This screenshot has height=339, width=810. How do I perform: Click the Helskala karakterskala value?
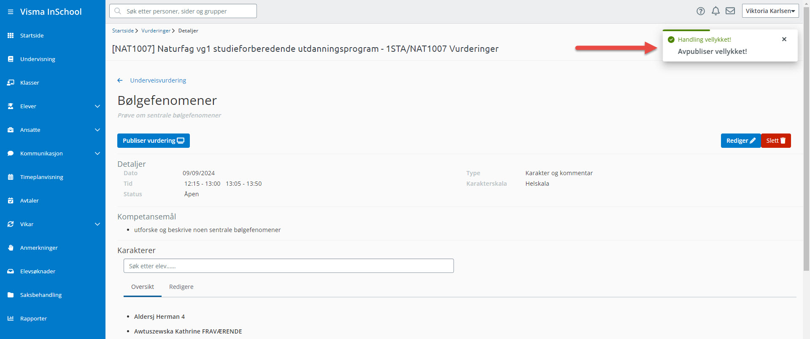pyautogui.click(x=537, y=184)
